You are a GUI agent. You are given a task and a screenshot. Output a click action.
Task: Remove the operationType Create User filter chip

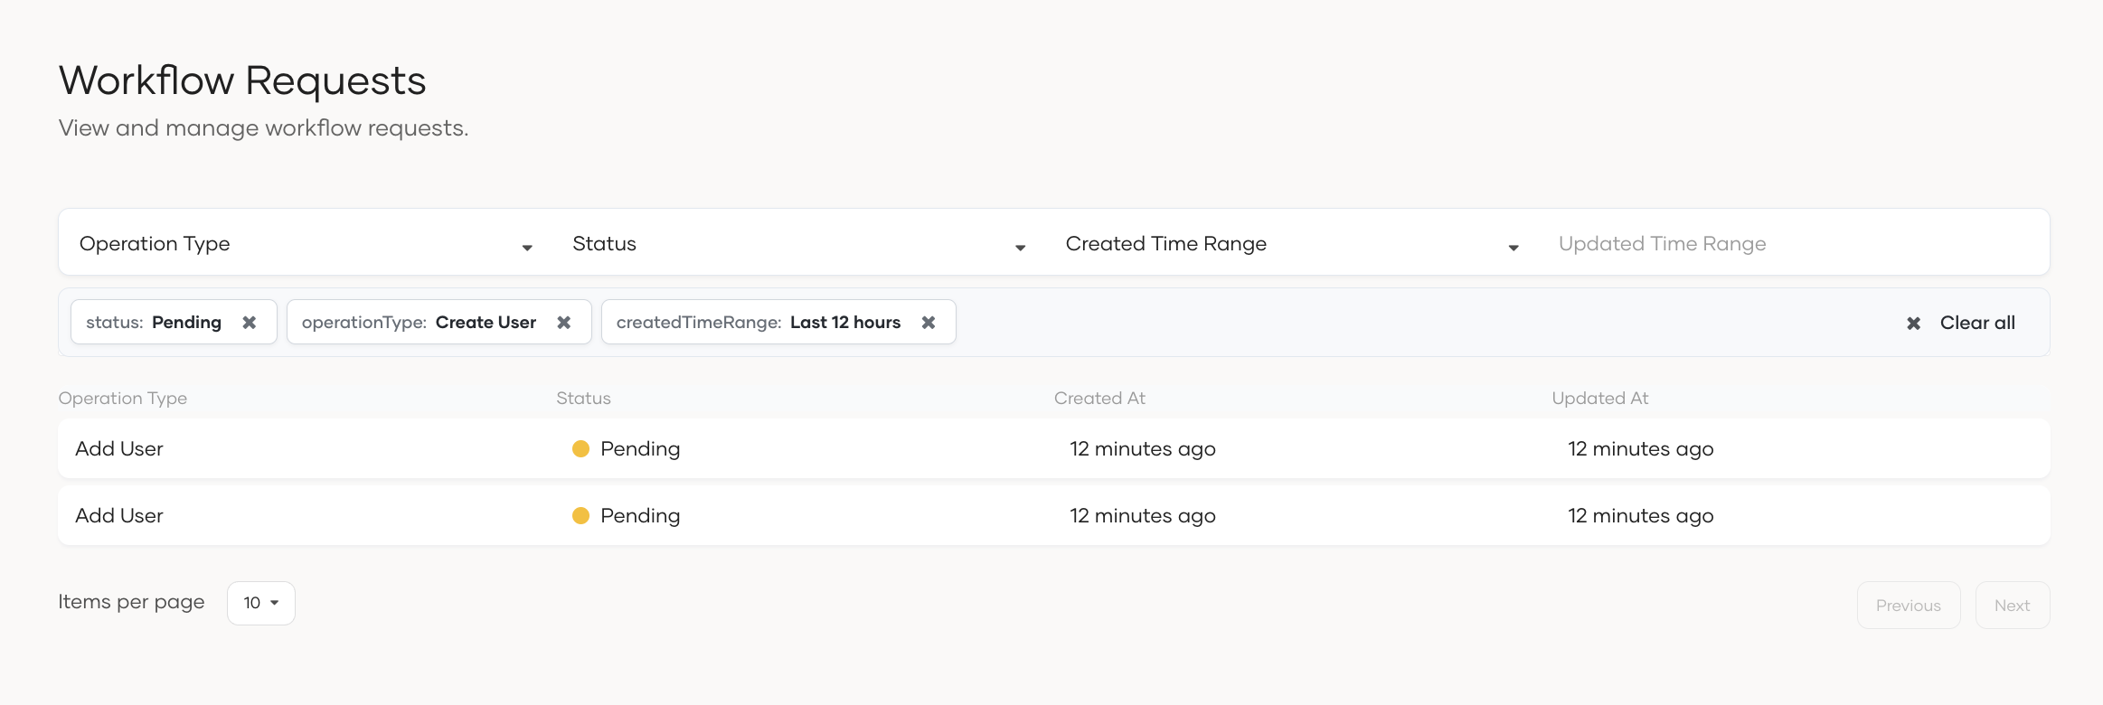(x=564, y=323)
